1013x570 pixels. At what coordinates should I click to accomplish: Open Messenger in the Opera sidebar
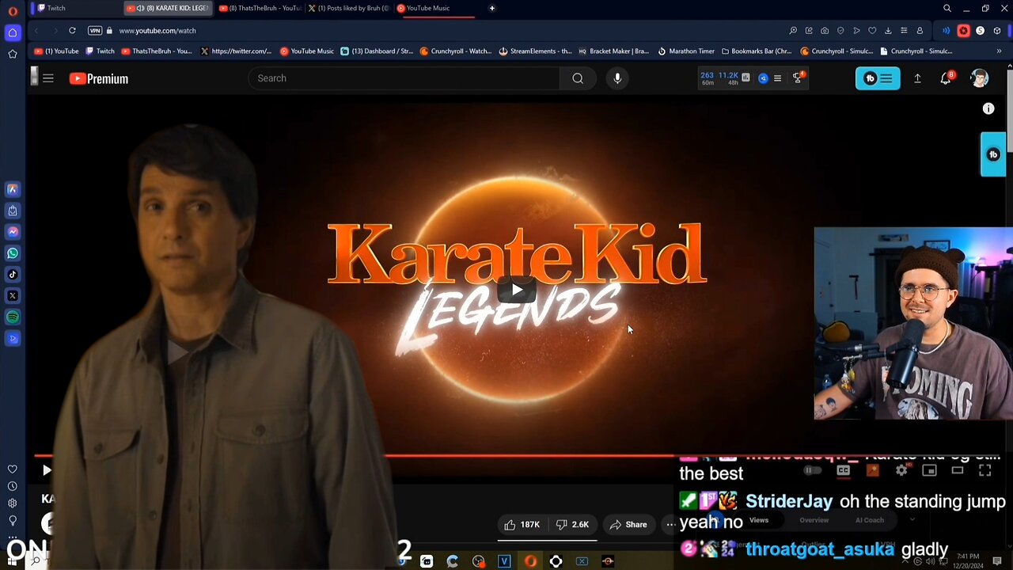coord(13,232)
